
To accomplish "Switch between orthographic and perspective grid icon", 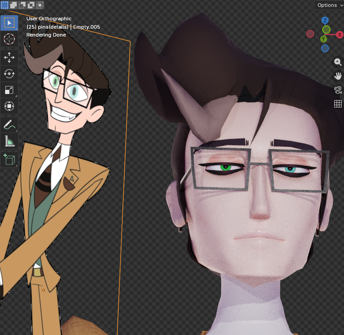I will click(338, 104).
